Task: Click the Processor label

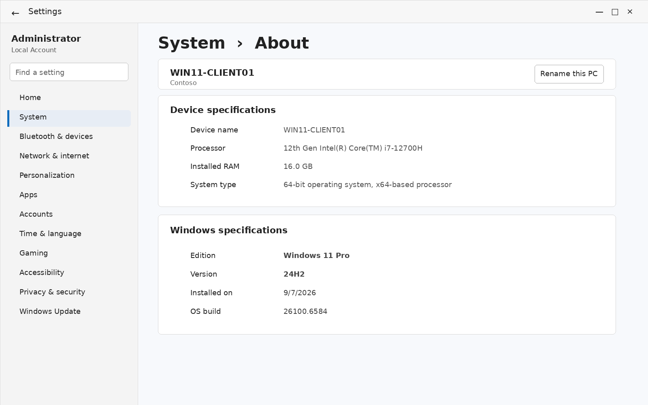Action: click(x=208, y=148)
